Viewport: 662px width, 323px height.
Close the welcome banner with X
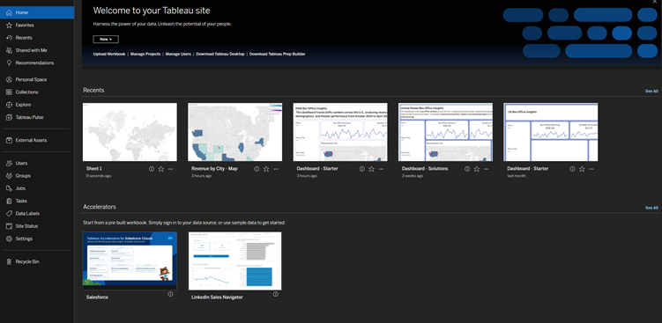pos(655,2)
